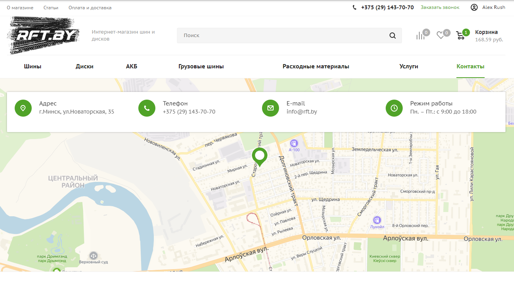
Task: Open the shopping cart icon
Action: point(460,36)
